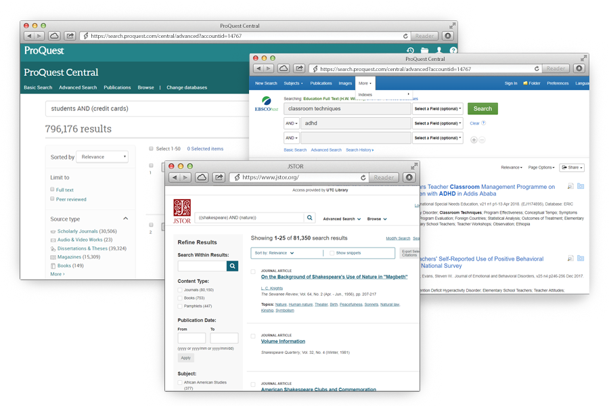This screenshot has height=406, width=609.
Task: Open Images in EBSCO top bar
Action: click(x=345, y=83)
